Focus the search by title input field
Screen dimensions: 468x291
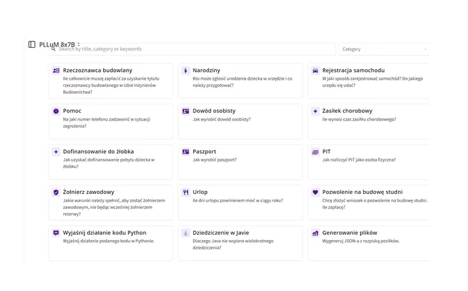pyautogui.click(x=192, y=49)
